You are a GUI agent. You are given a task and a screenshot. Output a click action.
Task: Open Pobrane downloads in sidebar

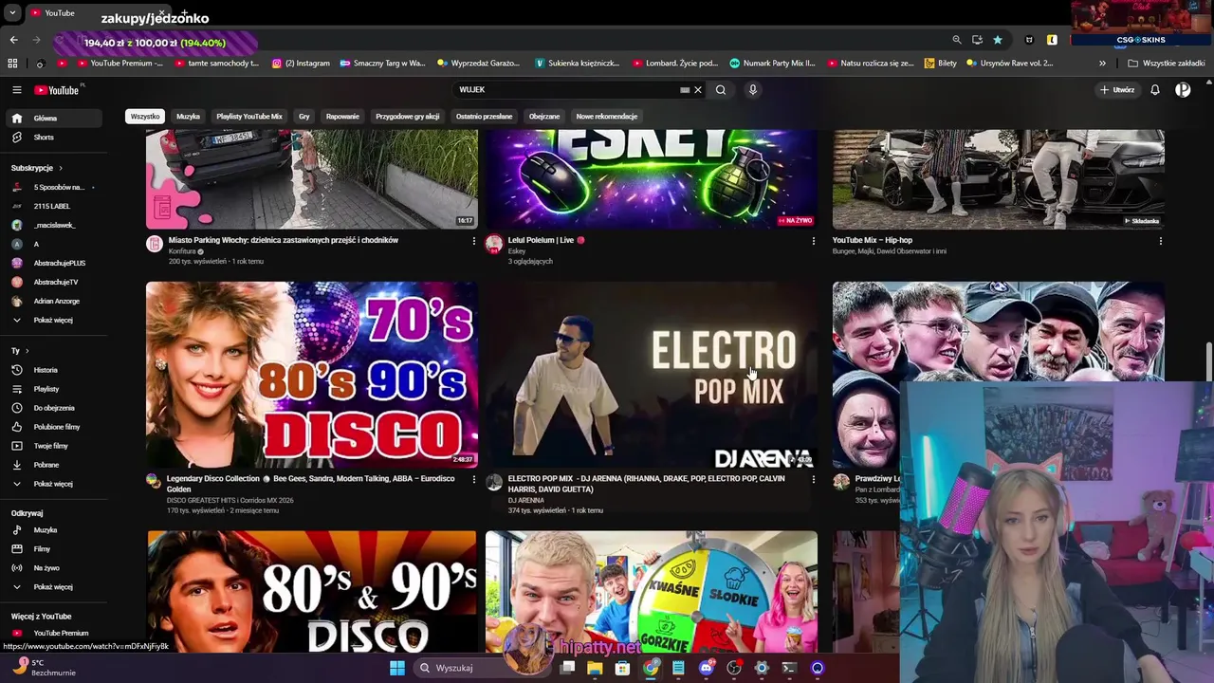coord(53,465)
